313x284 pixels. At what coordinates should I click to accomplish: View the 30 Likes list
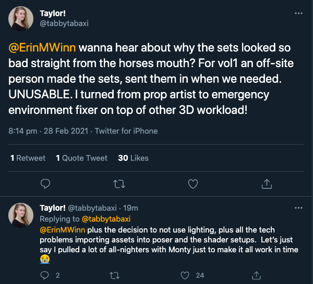tap(133, 158)
